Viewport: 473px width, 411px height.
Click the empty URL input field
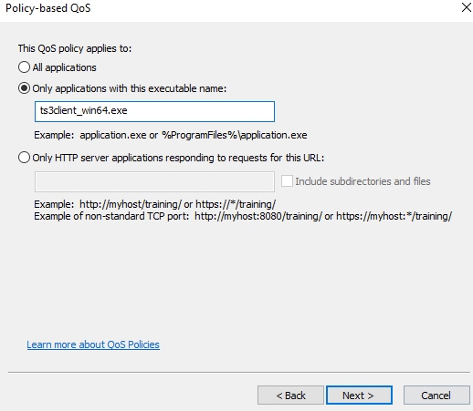154,181
